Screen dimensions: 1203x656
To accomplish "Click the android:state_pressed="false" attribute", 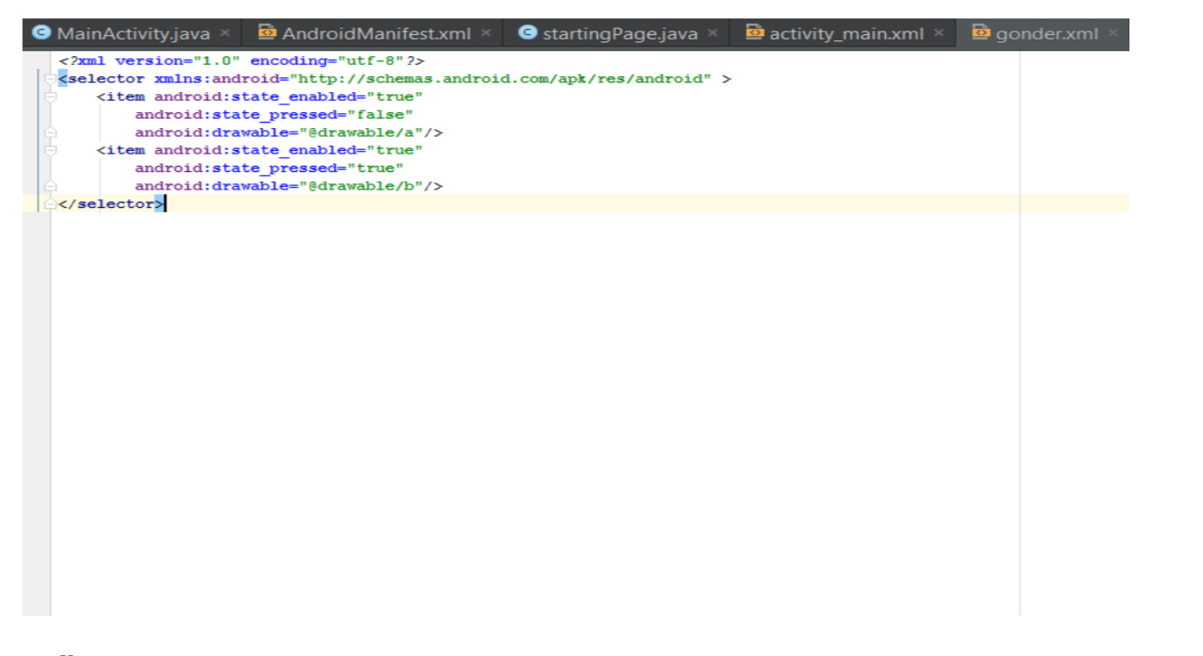I will [274, 115].
